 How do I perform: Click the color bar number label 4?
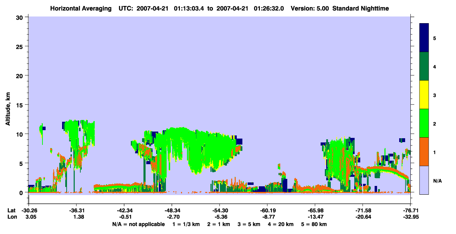[x=435, y=66]
